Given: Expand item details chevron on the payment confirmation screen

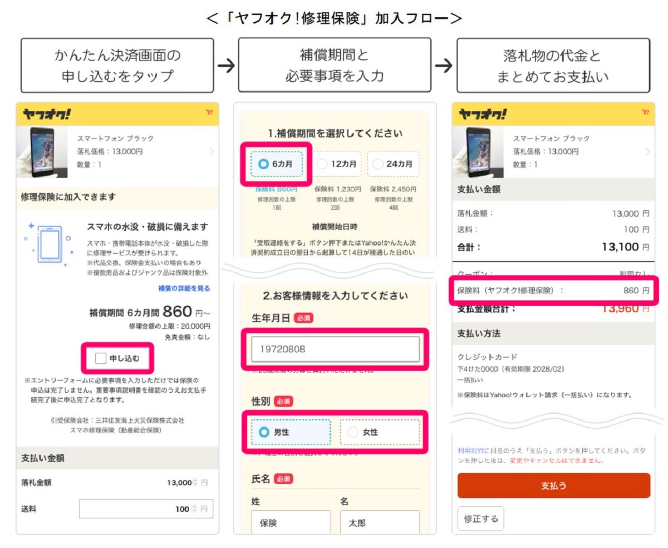Looking at the screenshot, I should pos(647,151).
